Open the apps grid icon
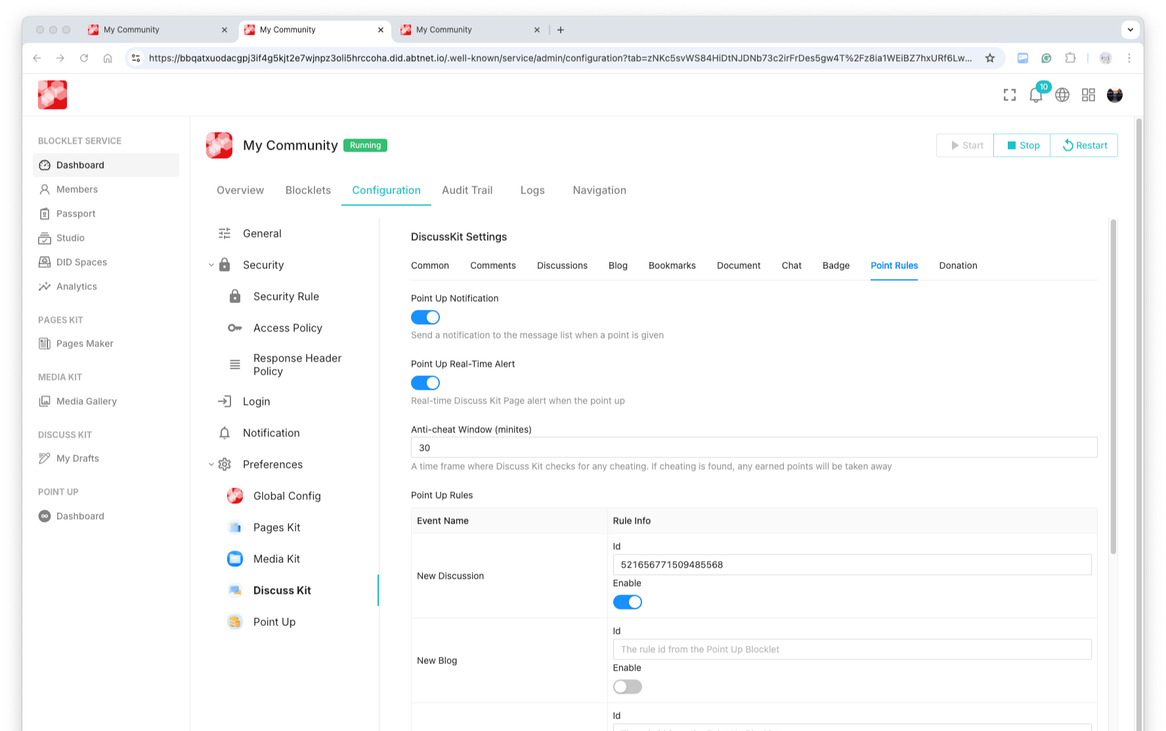 [1088, 95]
